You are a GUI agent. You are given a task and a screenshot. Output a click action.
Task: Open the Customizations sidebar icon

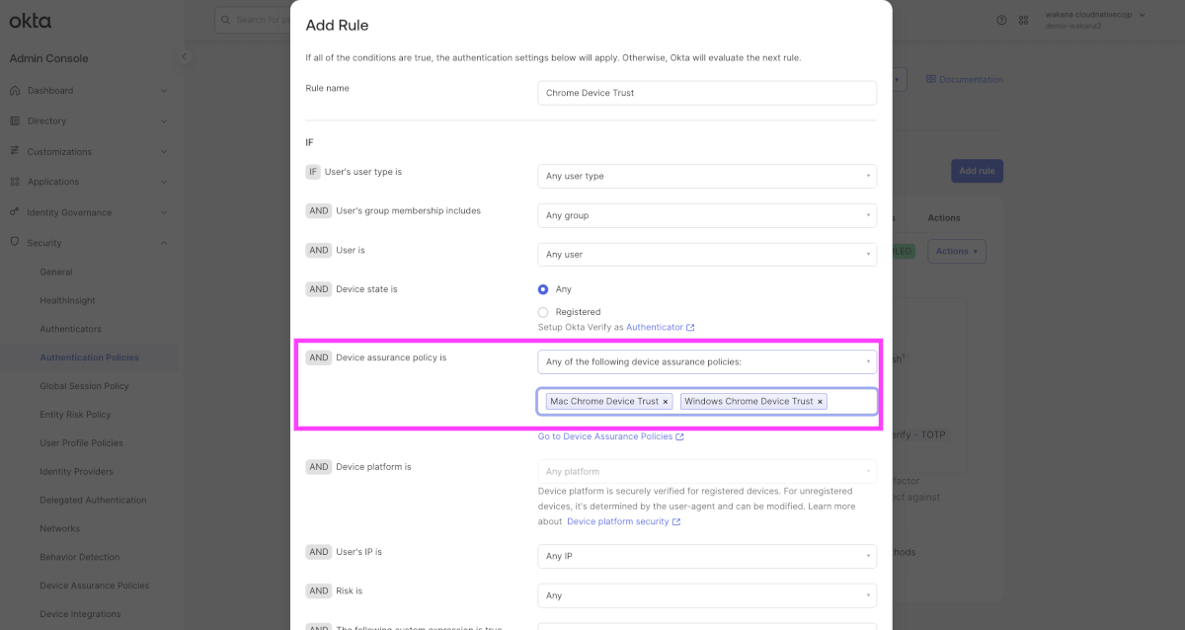(x=15, y=151)
